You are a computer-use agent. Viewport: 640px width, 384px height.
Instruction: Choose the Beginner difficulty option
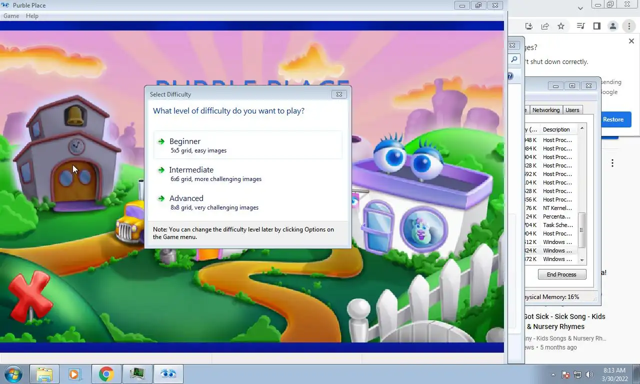click(x=248, y=145)
